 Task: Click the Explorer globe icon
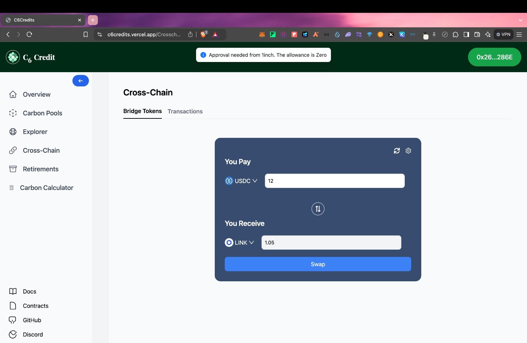pos(13,132)
